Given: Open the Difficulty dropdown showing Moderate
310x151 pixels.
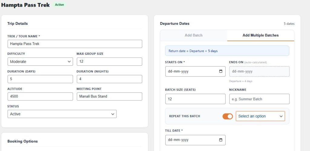Looking at the screenshot, I should coord(40,62).
